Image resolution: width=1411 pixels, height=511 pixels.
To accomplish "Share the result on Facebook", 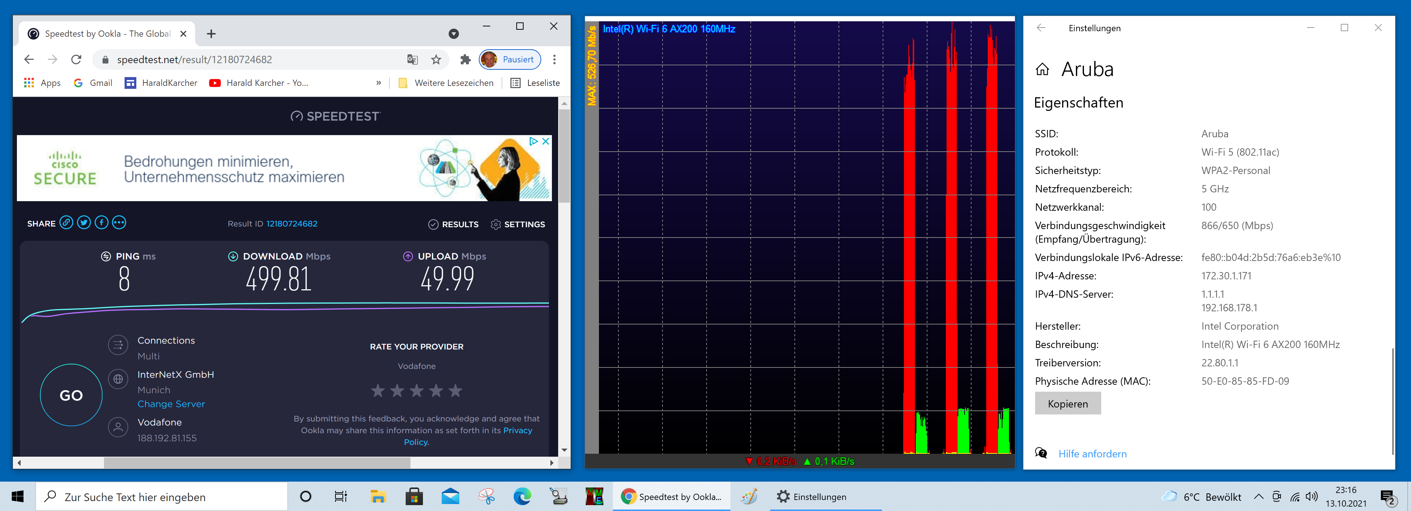I will coord(101,223).
